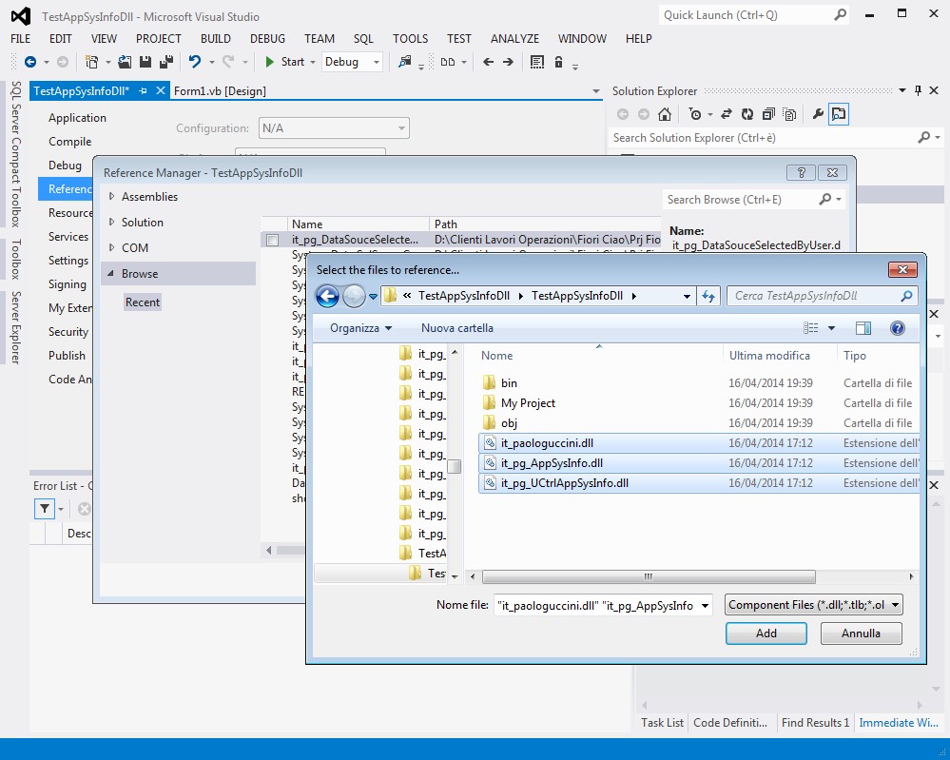Screen dimensions: 950x760
Task: Click the Home icon in Solution Explorer
Action: point(665,114)
